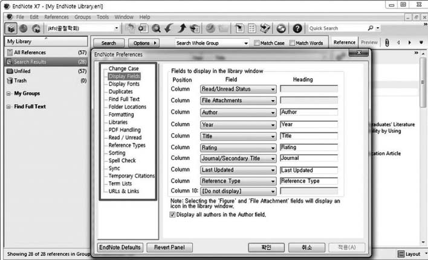Switch to Online Search mode globe icon
Screen dimensions: 428x260
click(24, 28)
